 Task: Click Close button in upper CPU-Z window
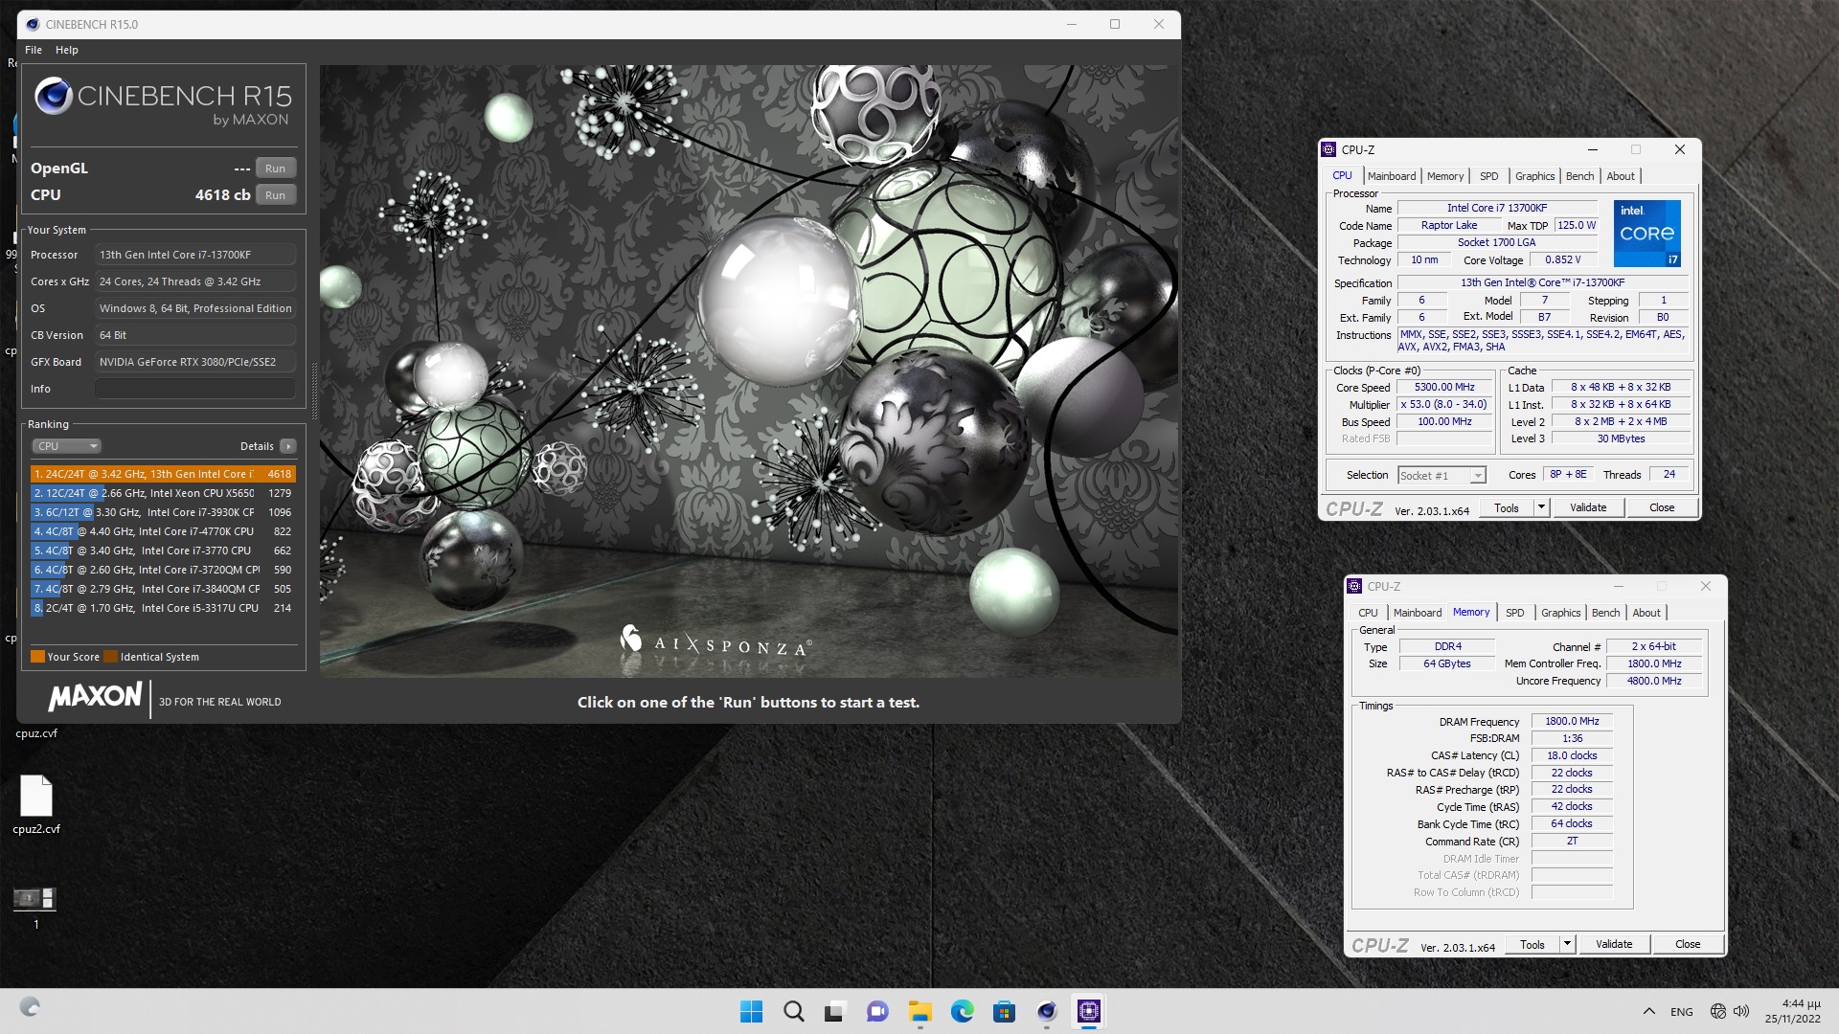pyautogui.click(x=1662, y=508)
